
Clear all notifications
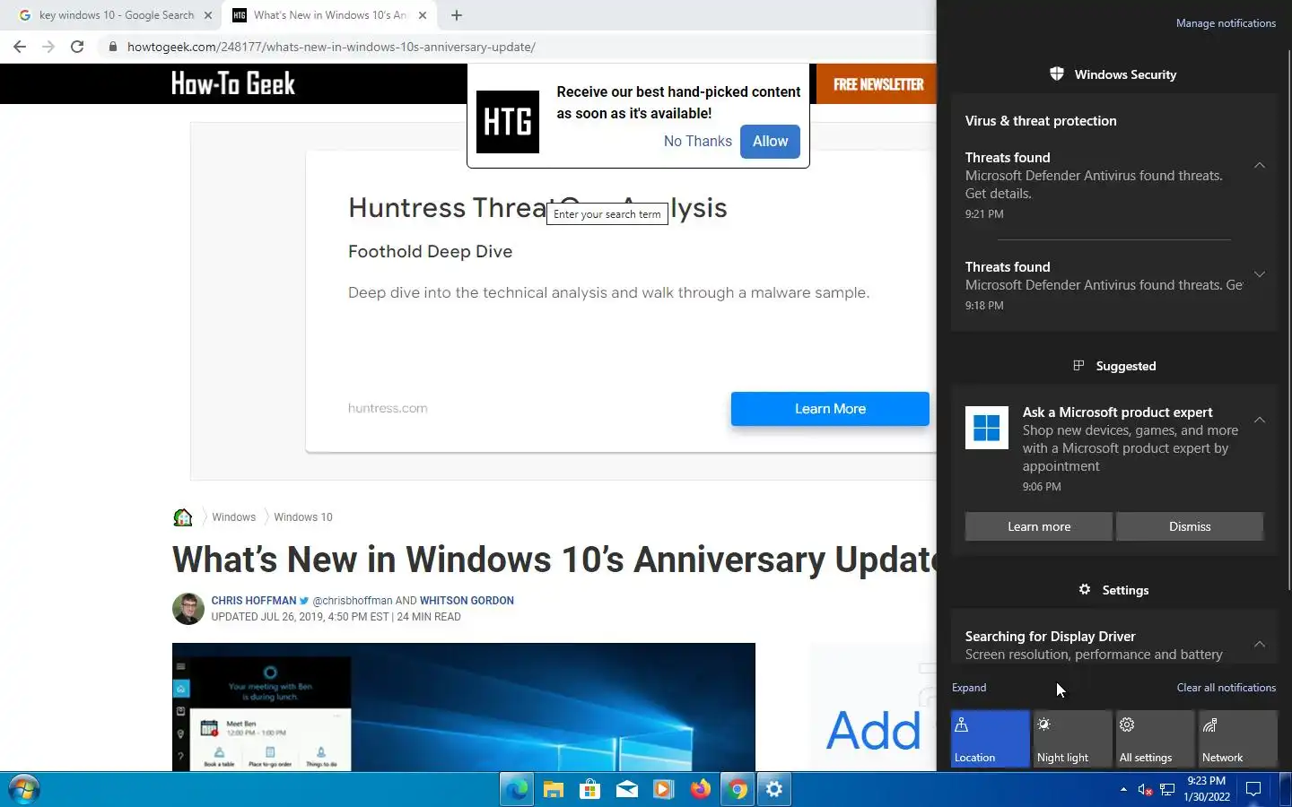pyautogui.click(x=1226, y=688)
